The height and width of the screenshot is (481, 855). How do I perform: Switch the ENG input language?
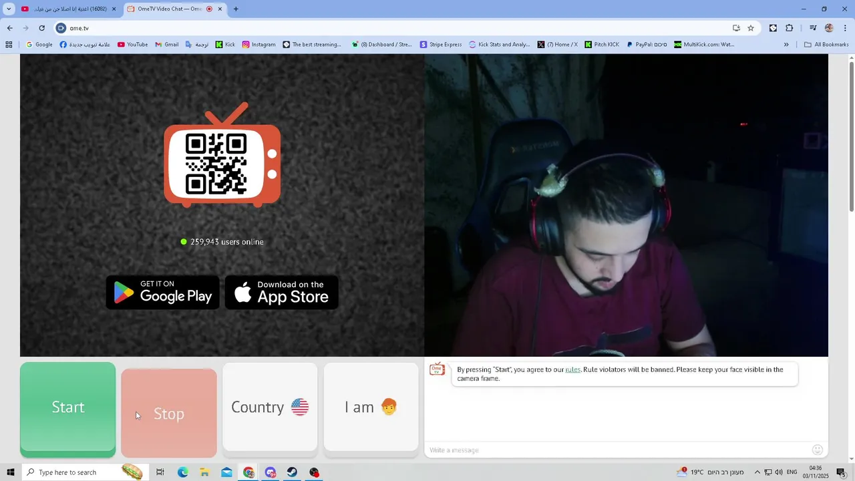[x=792, y=472]
